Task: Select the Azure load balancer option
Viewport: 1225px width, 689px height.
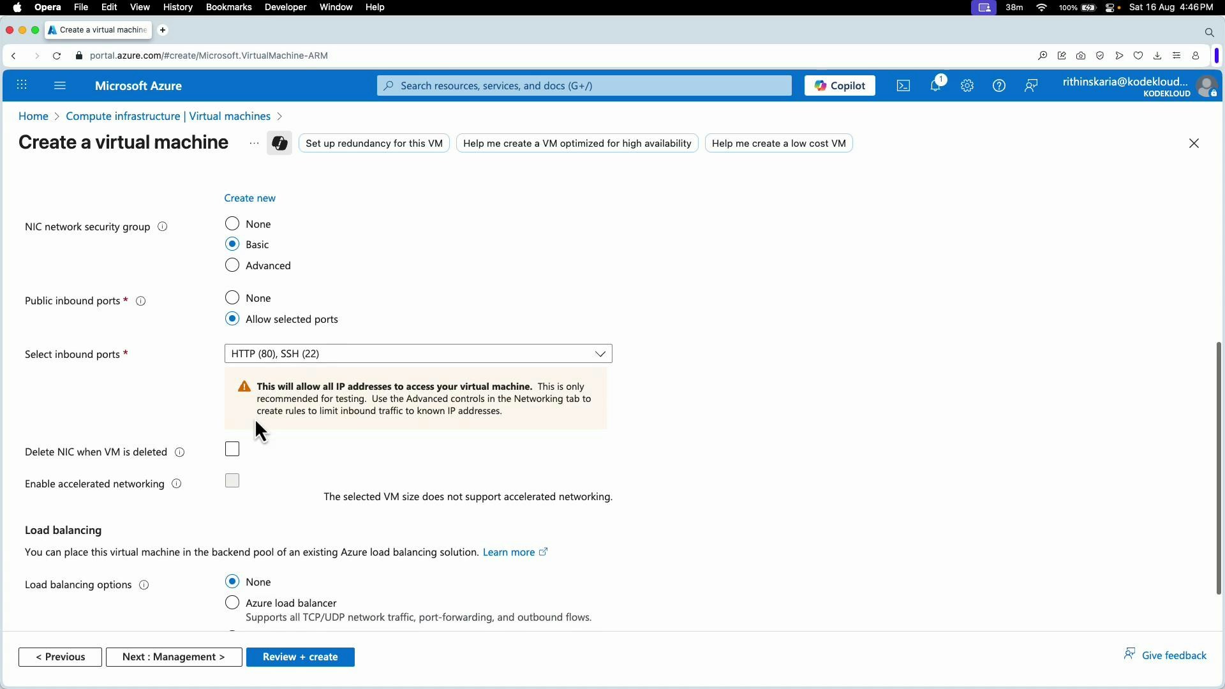Action: click(232, 602)
